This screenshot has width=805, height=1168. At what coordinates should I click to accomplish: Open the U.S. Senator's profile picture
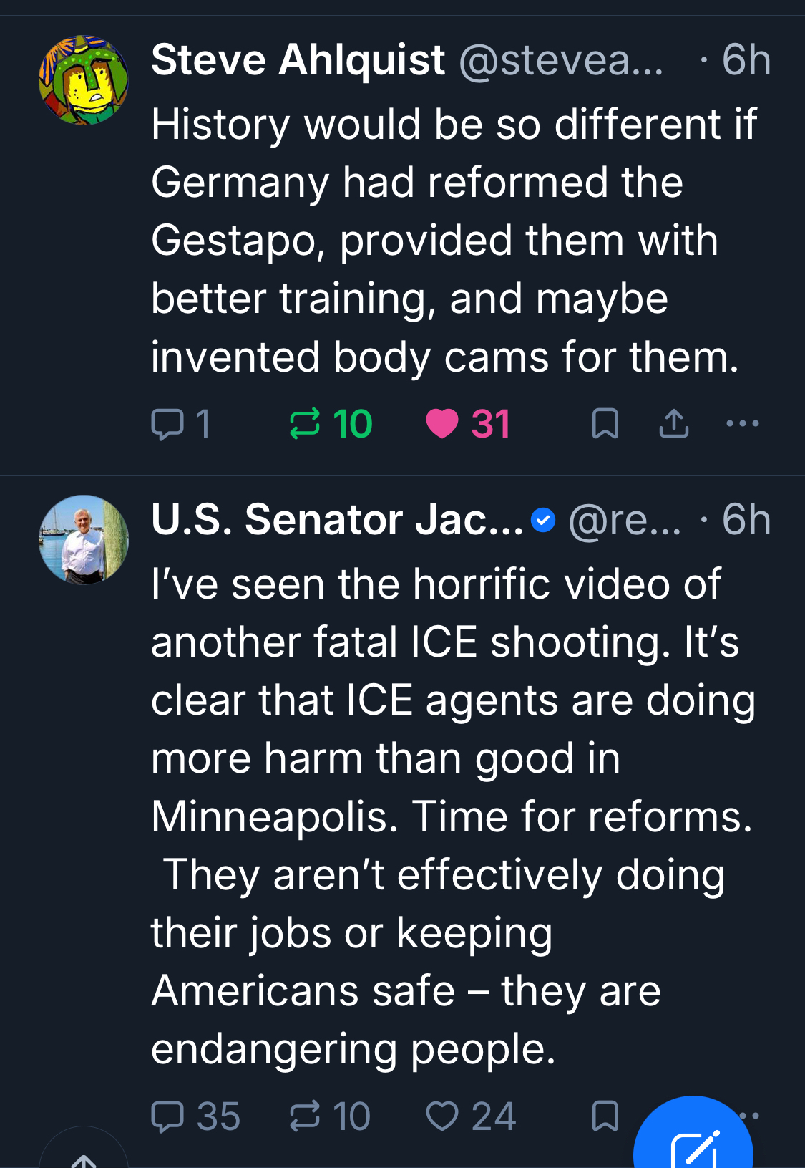pyautogui.click(x=84, y=540)
